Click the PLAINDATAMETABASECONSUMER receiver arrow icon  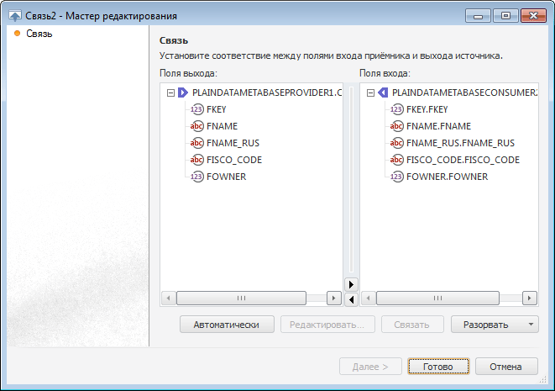(x=382, y=92)
